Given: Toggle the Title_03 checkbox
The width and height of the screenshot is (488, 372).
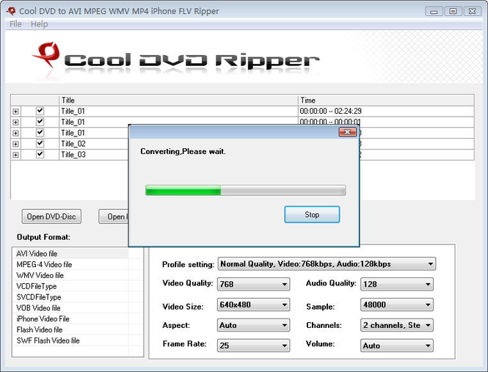Looking at the screenshot, I should 40,154.
